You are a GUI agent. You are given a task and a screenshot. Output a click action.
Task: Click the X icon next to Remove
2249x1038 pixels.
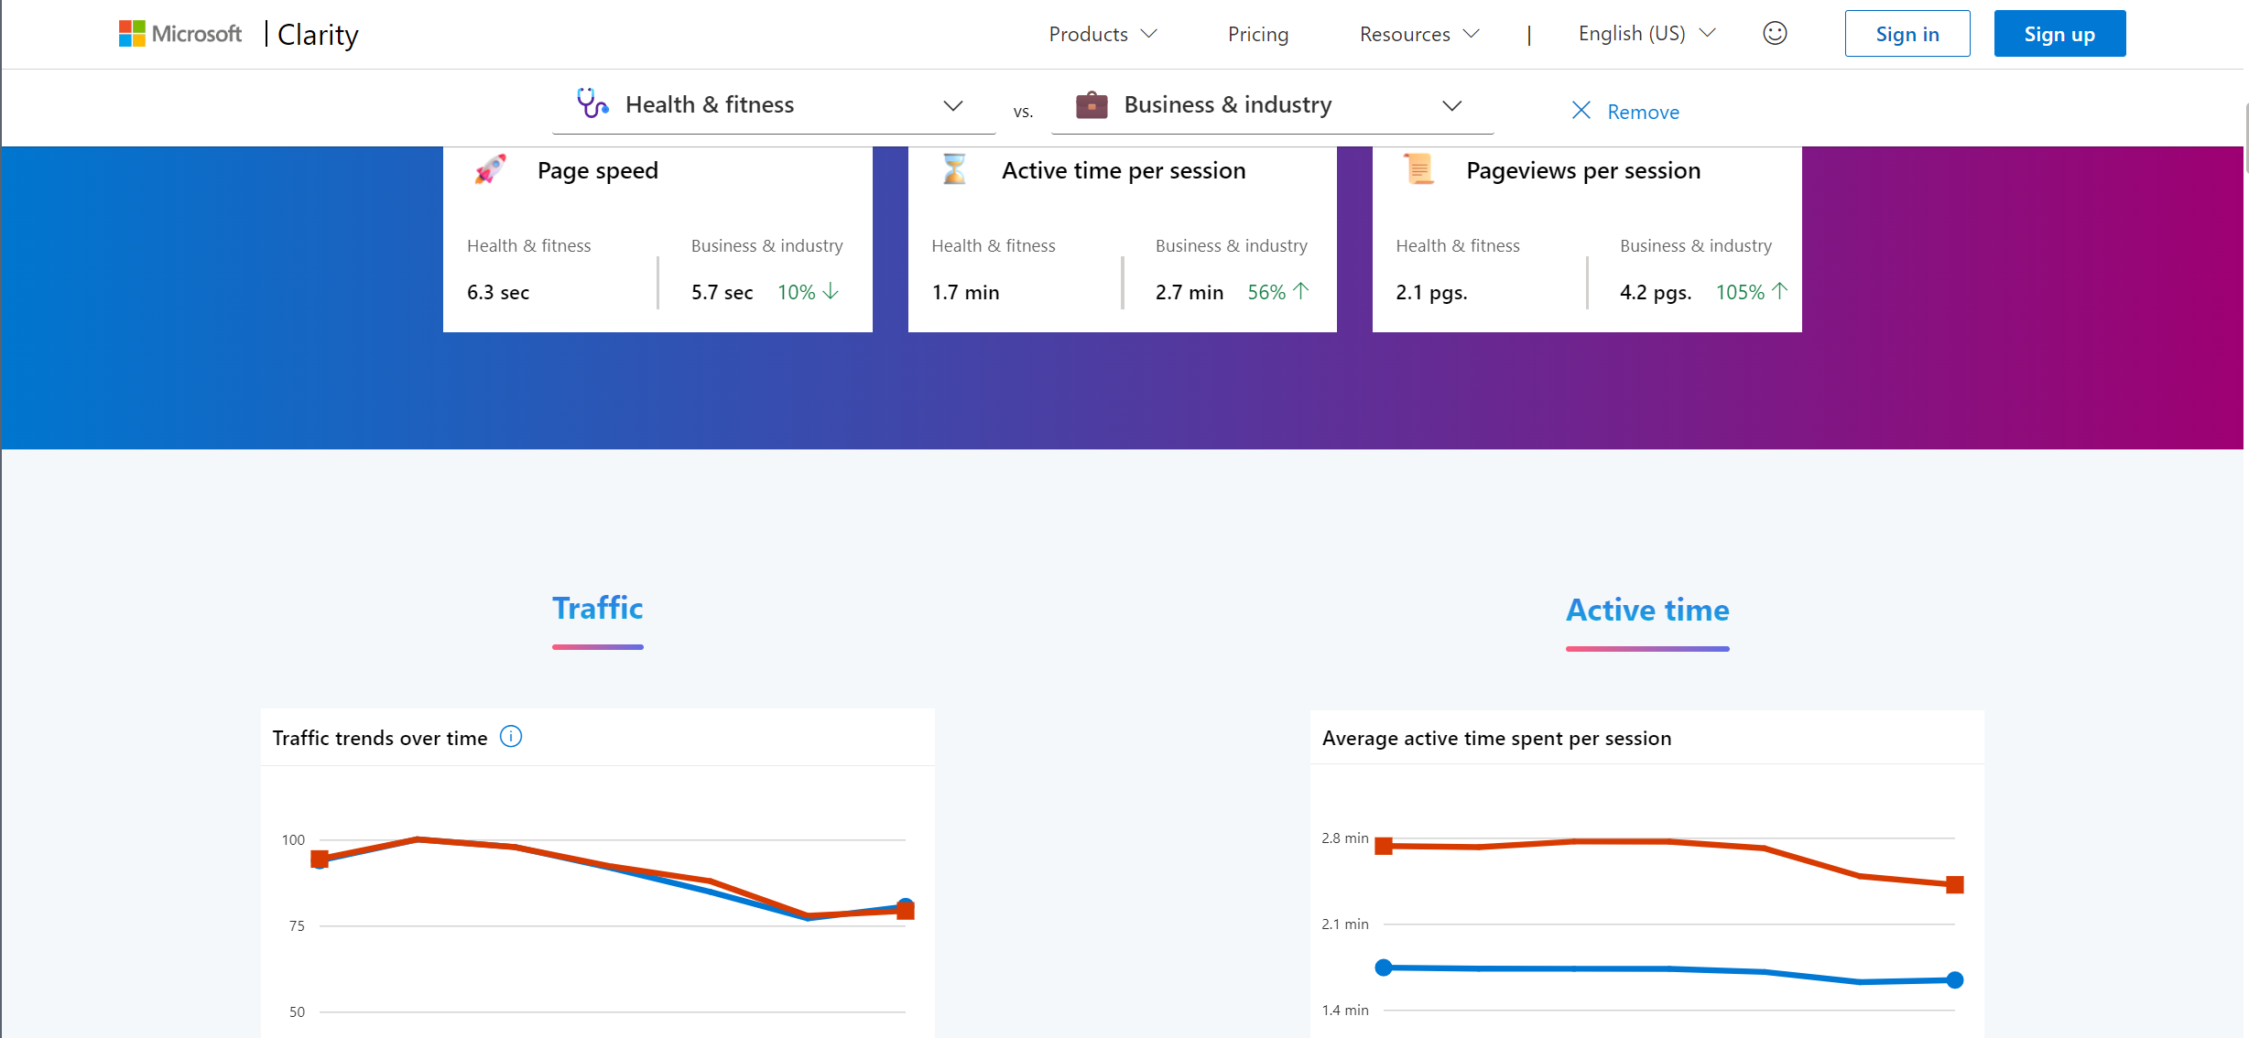click(1581, 110)
